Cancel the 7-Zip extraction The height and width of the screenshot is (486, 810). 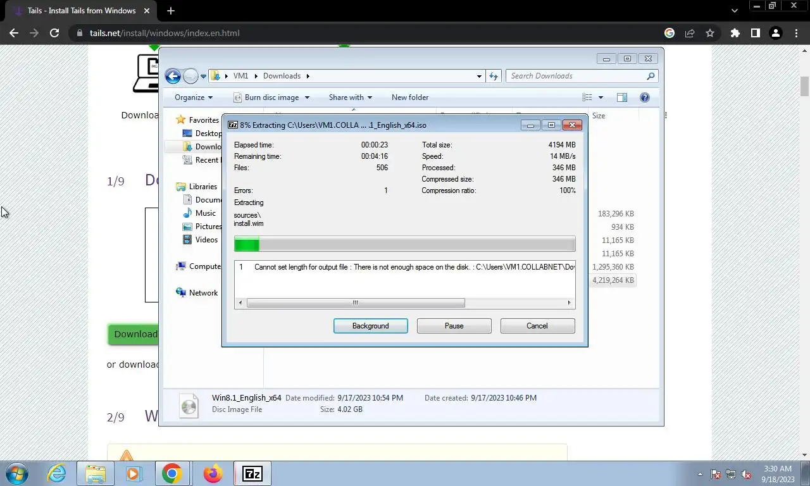(x=537, y=326)
